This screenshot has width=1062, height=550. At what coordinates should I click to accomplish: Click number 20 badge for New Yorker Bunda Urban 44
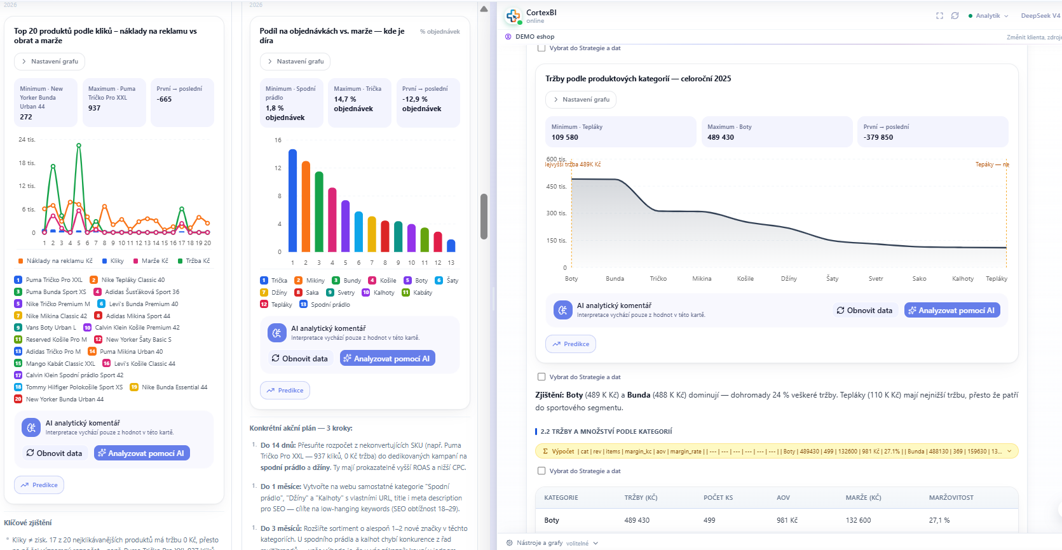tap(18, 399)
